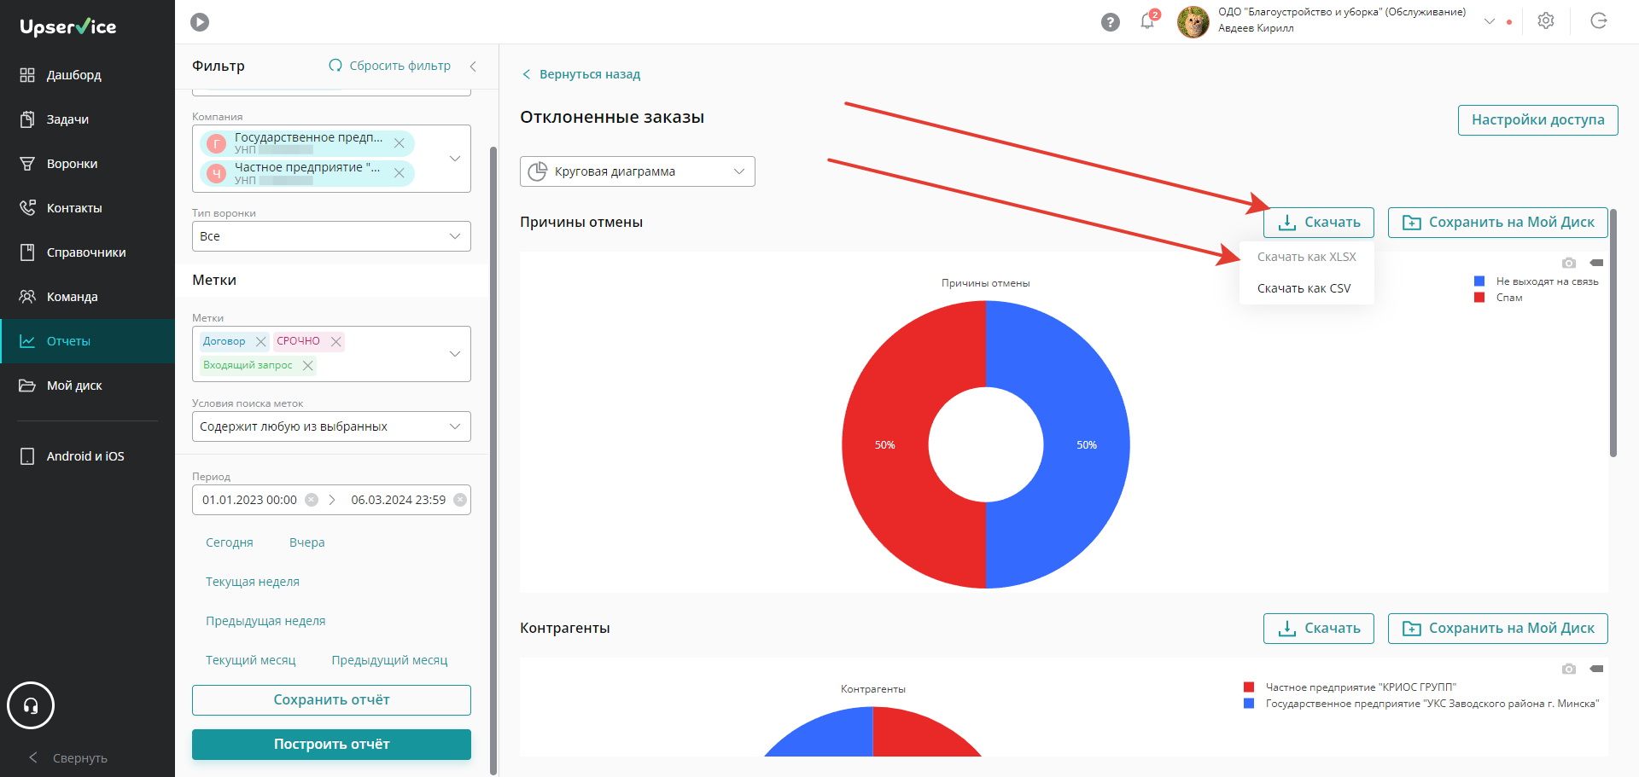Select Текущий месяц period

tap(251, 660)
